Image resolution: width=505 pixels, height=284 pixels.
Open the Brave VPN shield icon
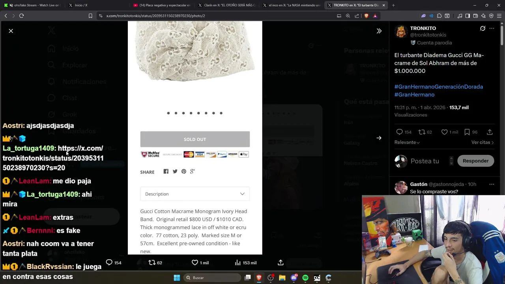coord(491,16)
